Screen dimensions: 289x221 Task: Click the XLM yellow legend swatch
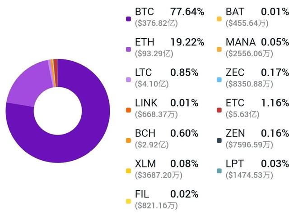pyautogui.click(x=129, y=171)
